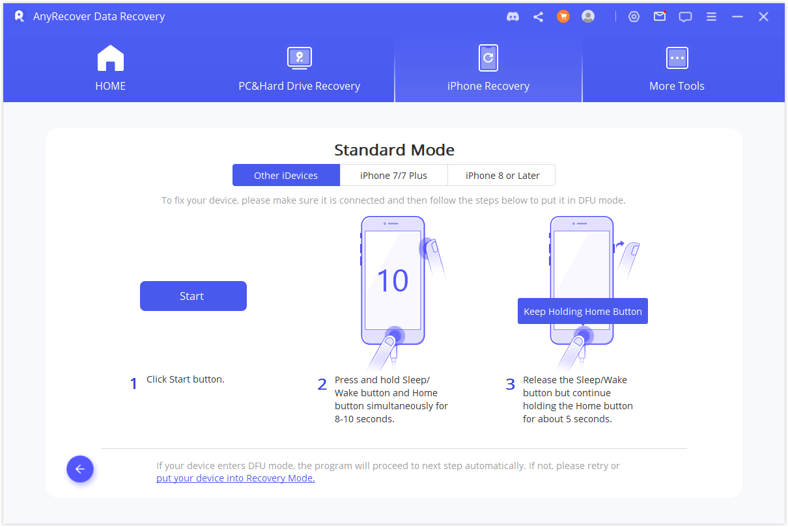788x527 pixels.
Task: Open the More Tools tab
Action: click(677, 69)
